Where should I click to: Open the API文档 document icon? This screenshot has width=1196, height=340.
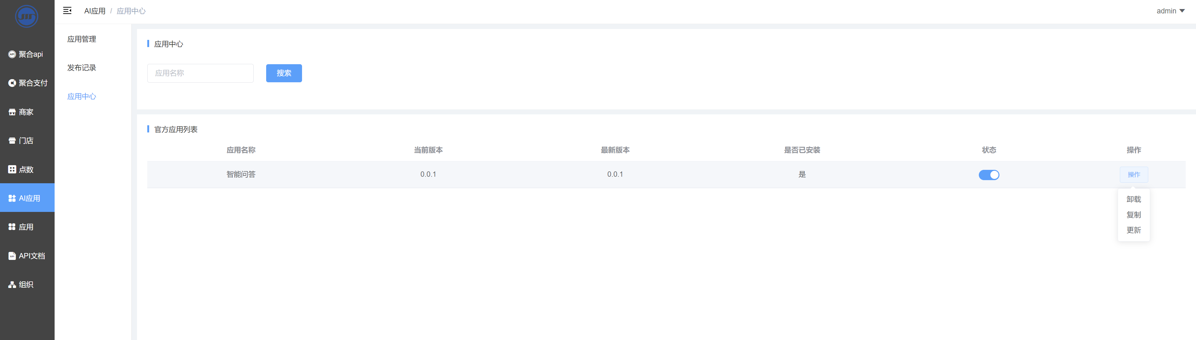12,256
